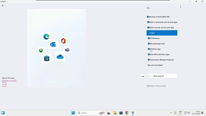
Task: Click the OneDrive cloud icon in the illustration
Action: pyautogui.click(x=60, y=57)
